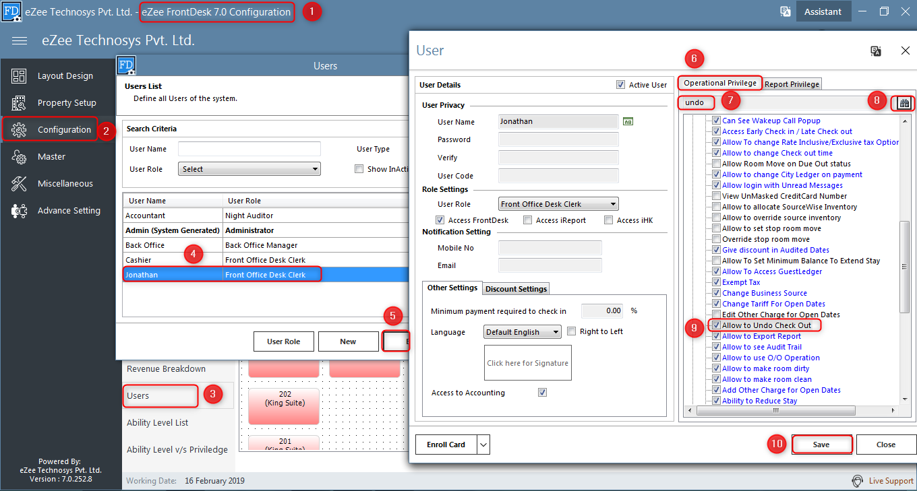Click Layout Design sidebar icon

(x=19, y=76)
